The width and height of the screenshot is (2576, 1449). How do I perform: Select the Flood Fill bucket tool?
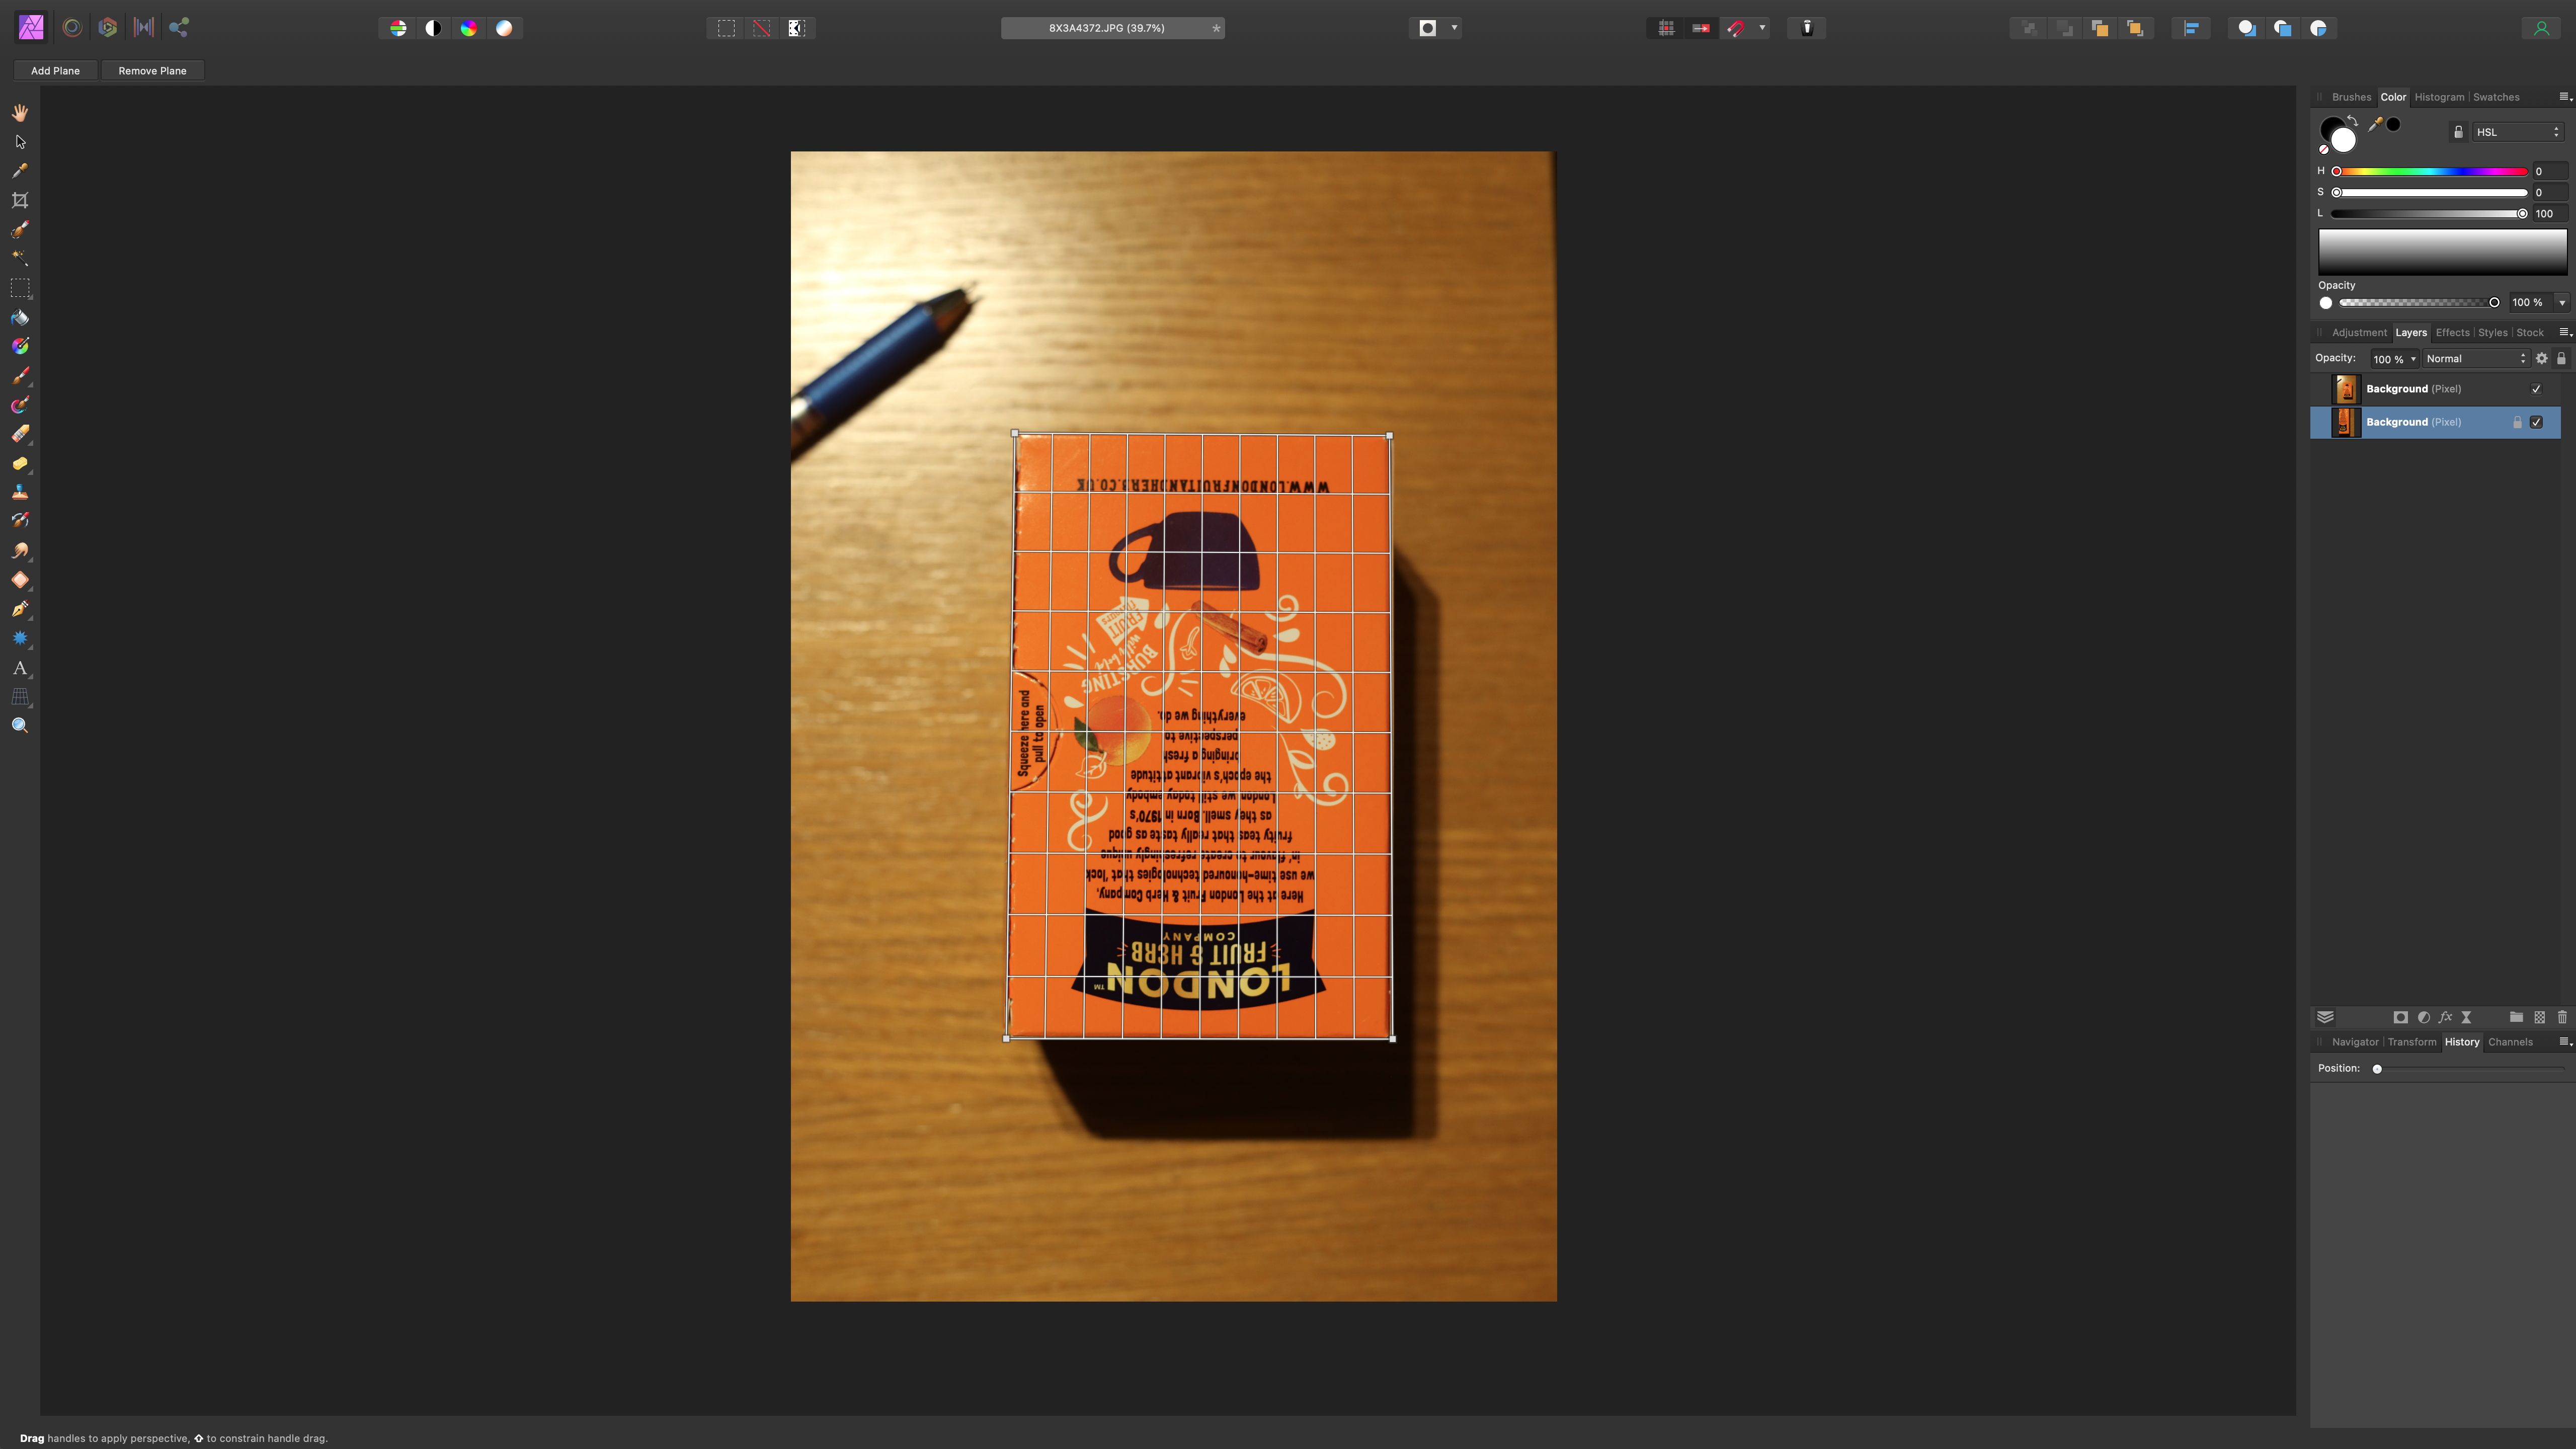coord(20,317)
